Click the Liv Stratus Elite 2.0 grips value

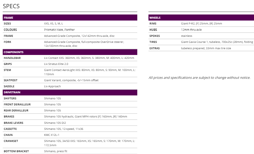click(x=56, y=64)
